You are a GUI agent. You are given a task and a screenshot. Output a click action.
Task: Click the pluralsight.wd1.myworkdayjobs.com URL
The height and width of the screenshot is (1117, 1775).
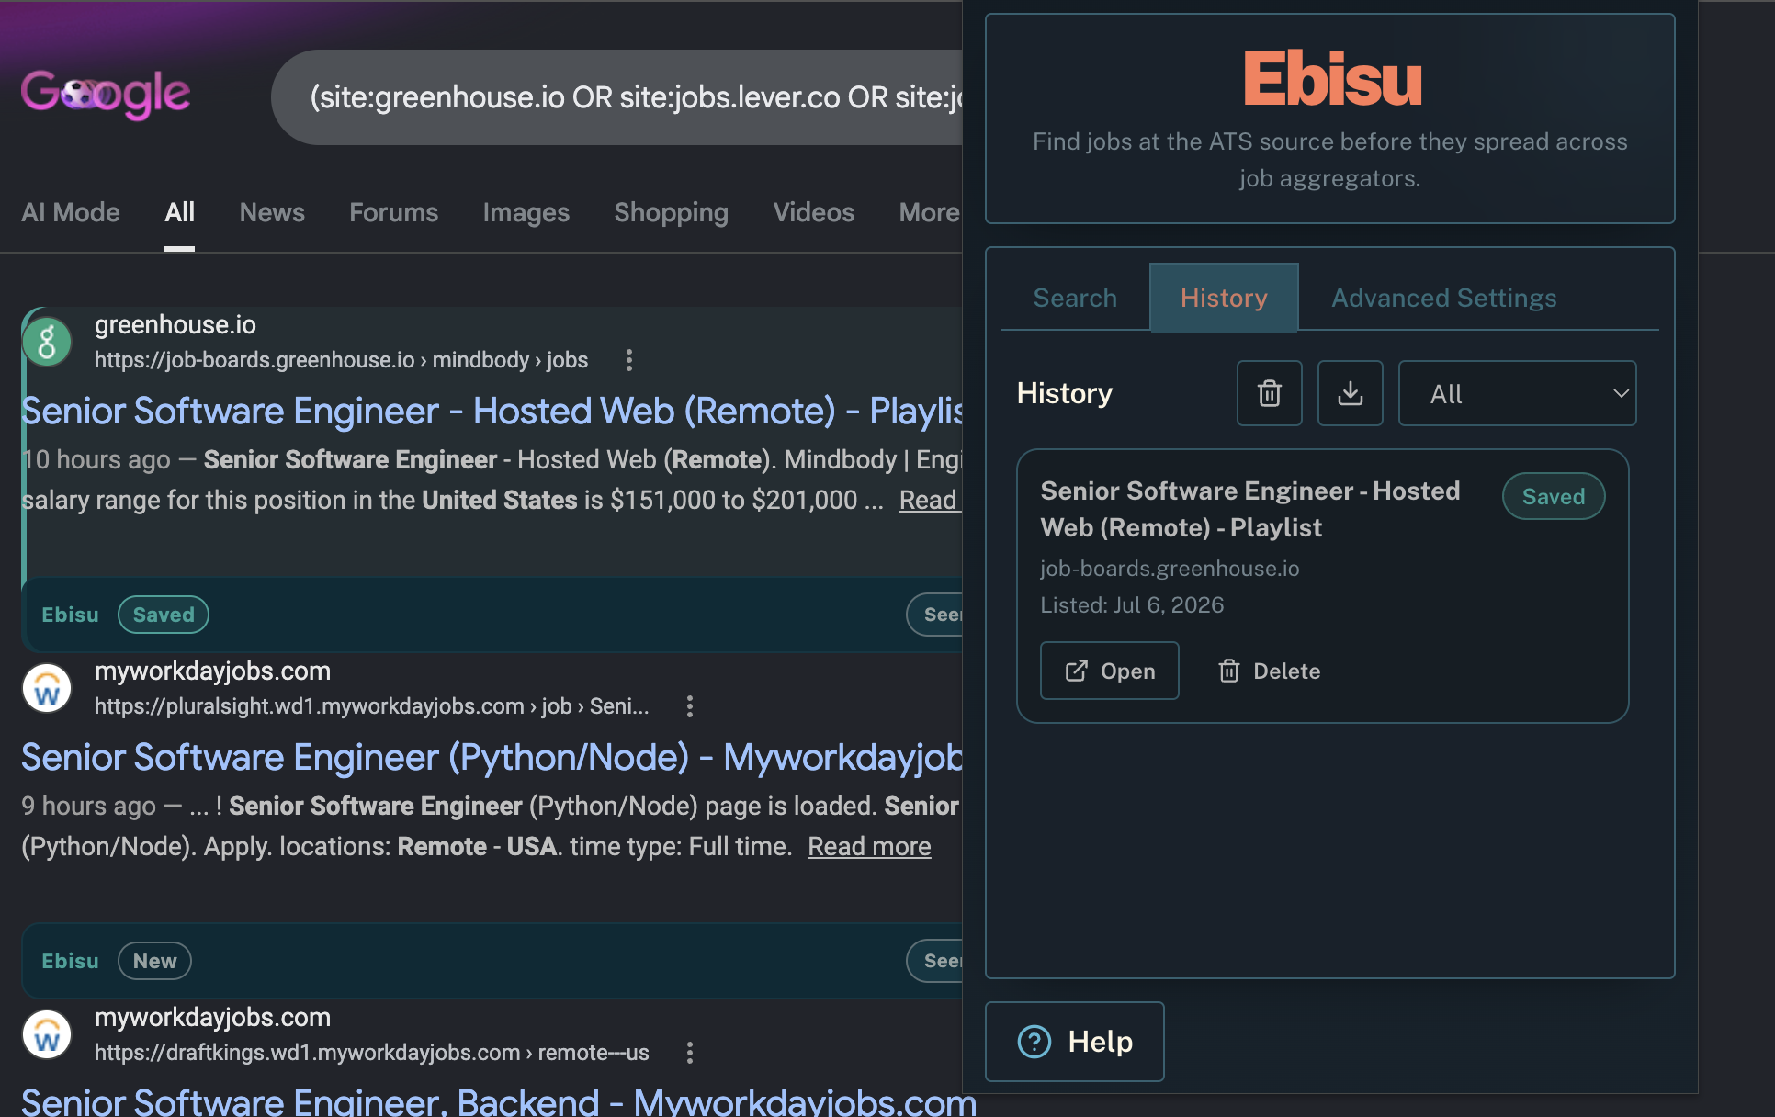click(x=371, y=706)
